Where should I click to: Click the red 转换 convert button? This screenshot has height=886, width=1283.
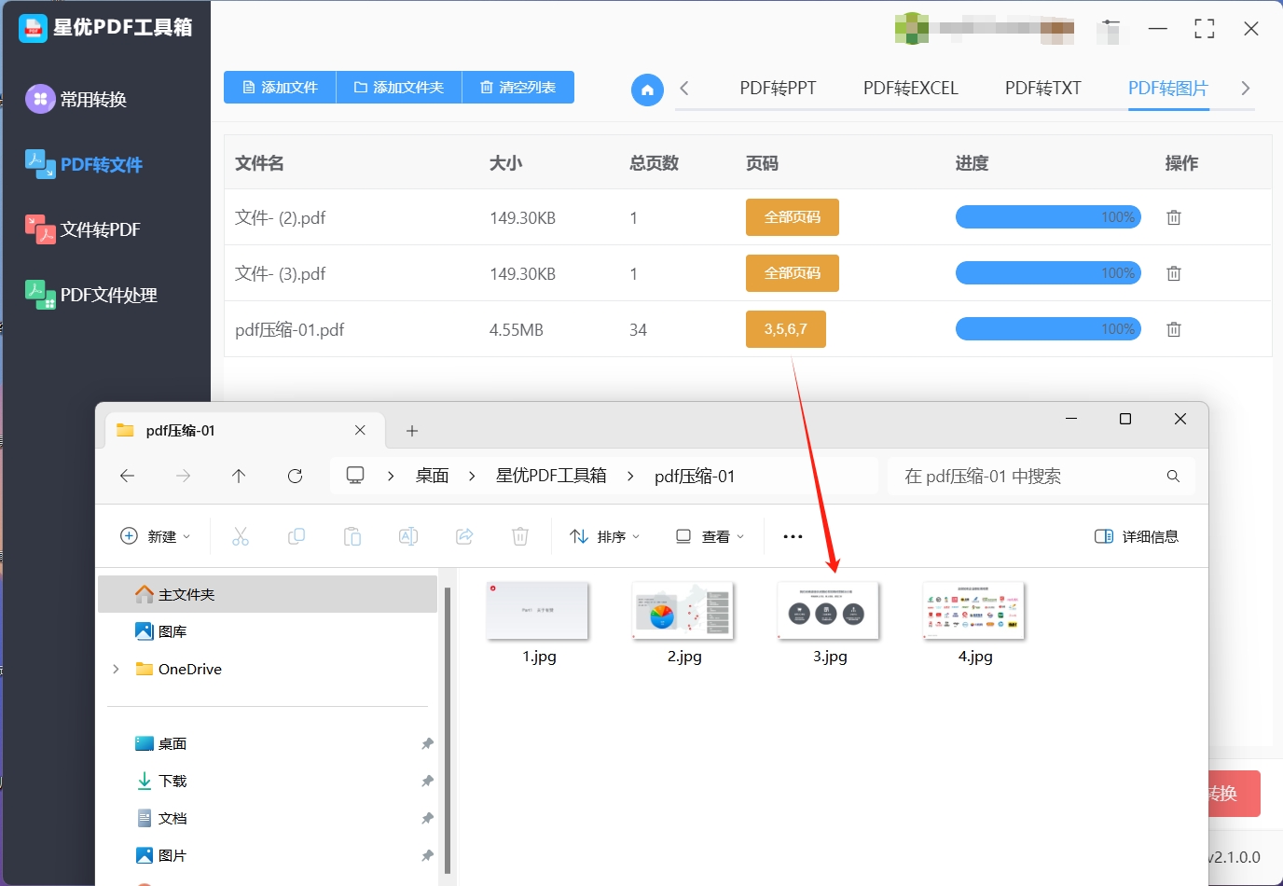pos(1235,794)
